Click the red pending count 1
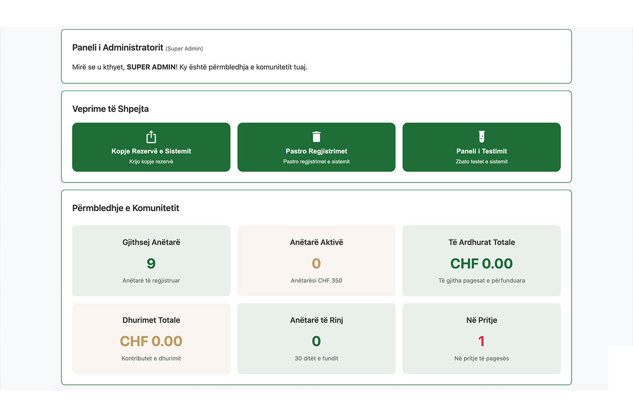Screen dimensions: 633x416 point(481,341)
